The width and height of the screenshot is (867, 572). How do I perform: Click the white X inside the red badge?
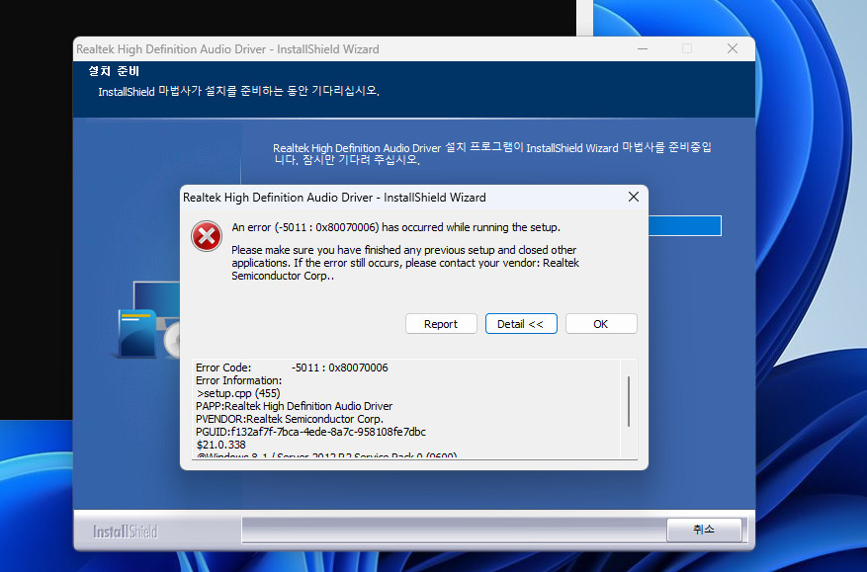pos(207,236)
